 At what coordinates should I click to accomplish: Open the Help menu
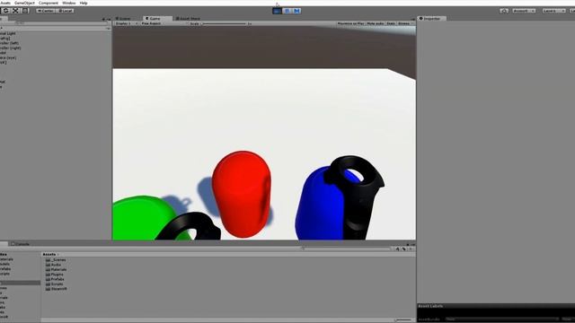click(84, 3)
